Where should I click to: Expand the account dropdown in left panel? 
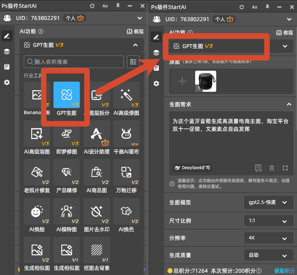[x=140, y=18]
